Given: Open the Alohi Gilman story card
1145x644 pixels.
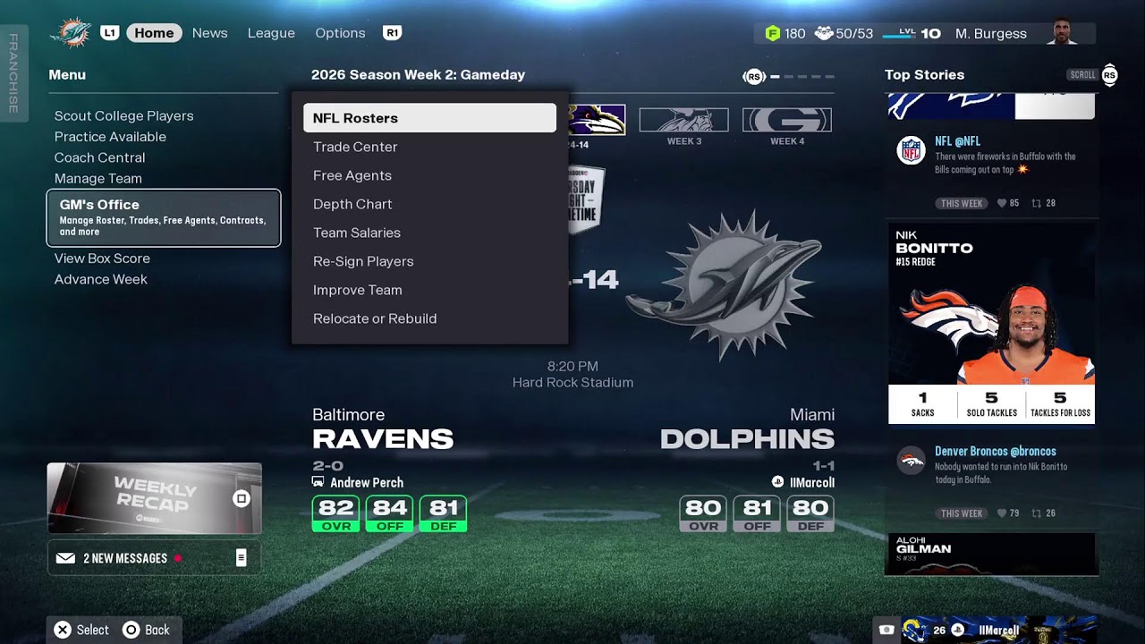Looking at the screenshot, I should [991, 554].
